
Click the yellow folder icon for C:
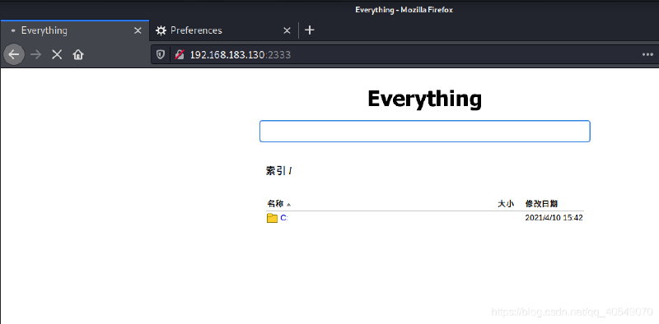[272, 218]
